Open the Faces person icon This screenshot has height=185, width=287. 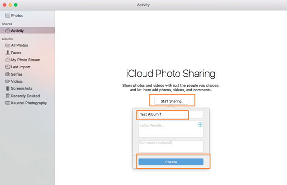[8, 53]
